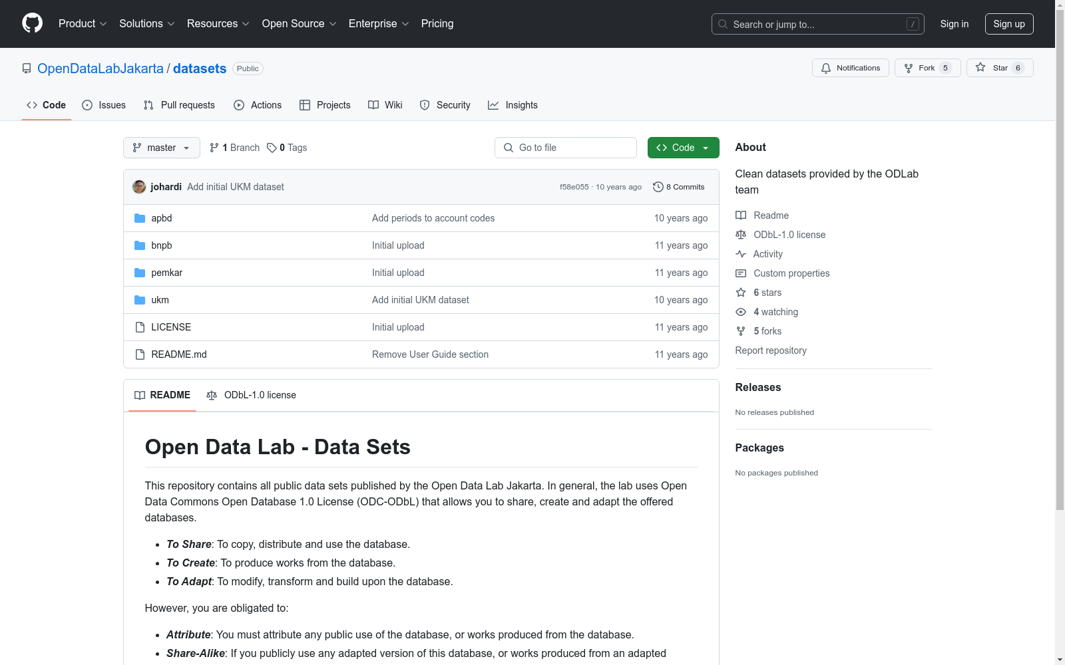The image size is (1065, 665).
Task: Click the ukm folder icon
Action: click(140, 300)
